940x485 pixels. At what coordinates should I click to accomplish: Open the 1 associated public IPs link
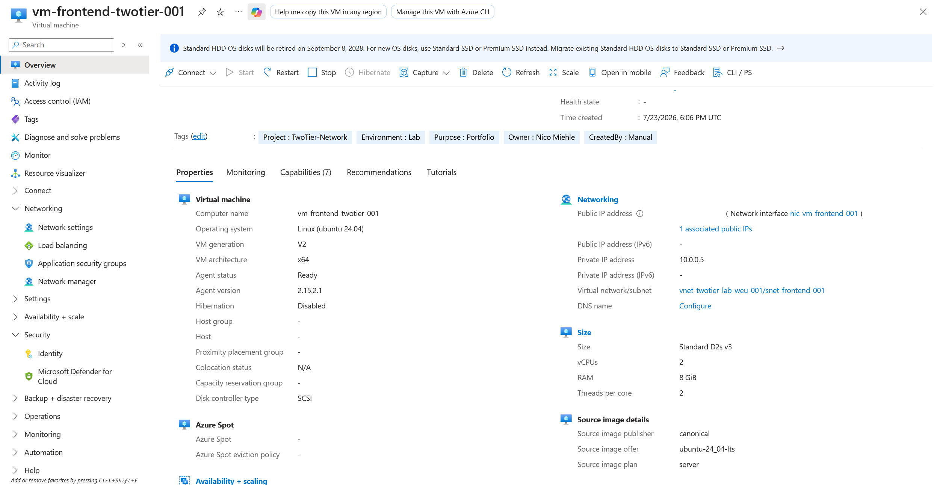(716, 229)
